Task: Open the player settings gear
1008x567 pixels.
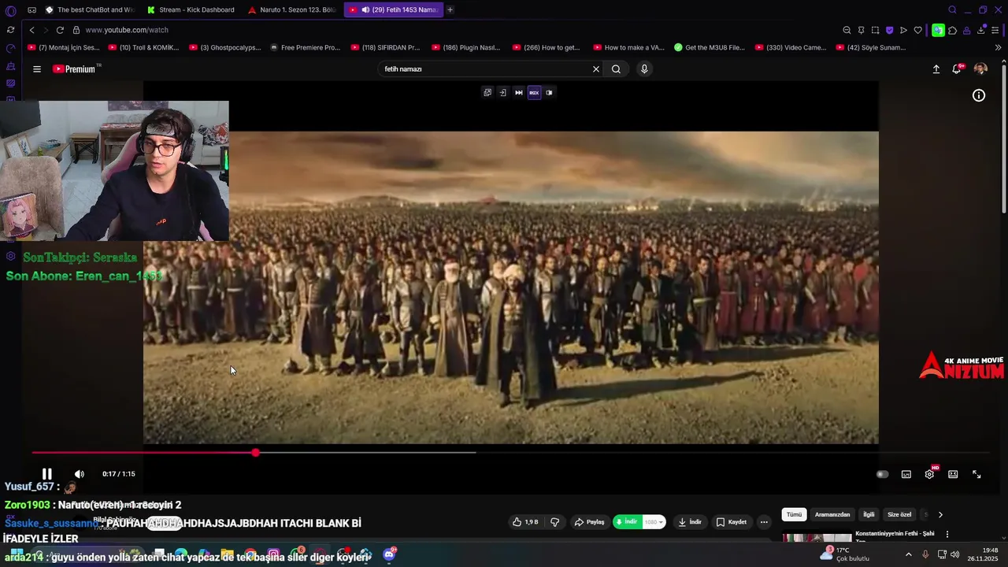Action: click(929, 474)
